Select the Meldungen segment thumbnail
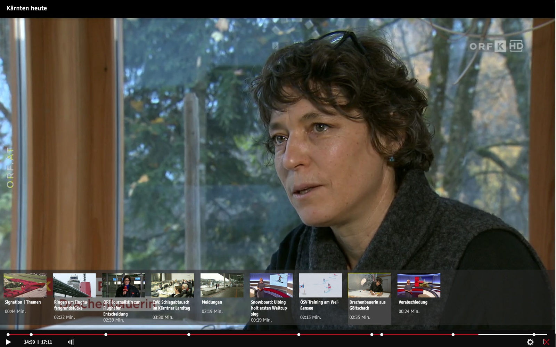The image size is (556, 347). click(222, 285)
